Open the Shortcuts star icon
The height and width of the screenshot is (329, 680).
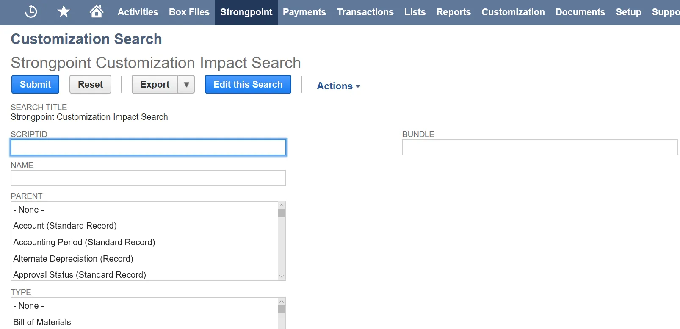click(64, 11)
